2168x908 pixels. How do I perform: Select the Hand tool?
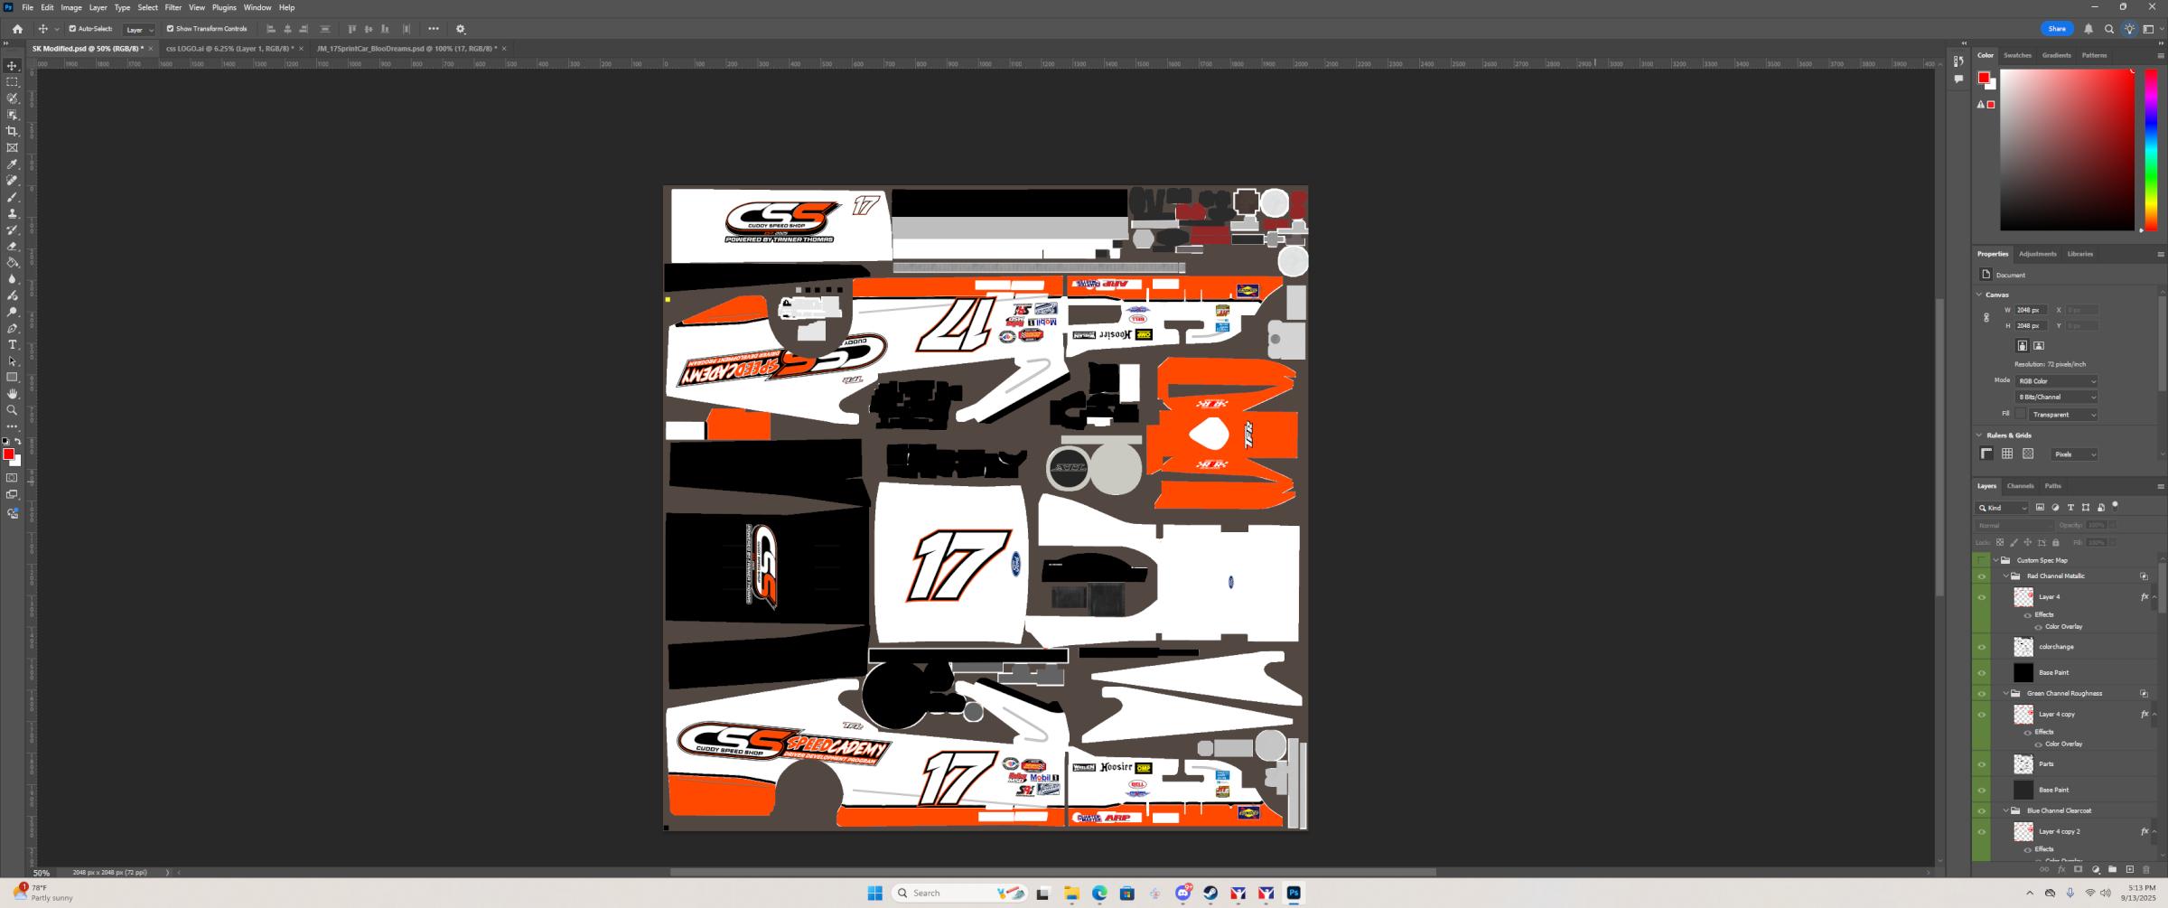click(13, 393)
